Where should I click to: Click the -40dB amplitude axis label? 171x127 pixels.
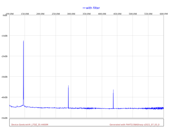point(4,97)
